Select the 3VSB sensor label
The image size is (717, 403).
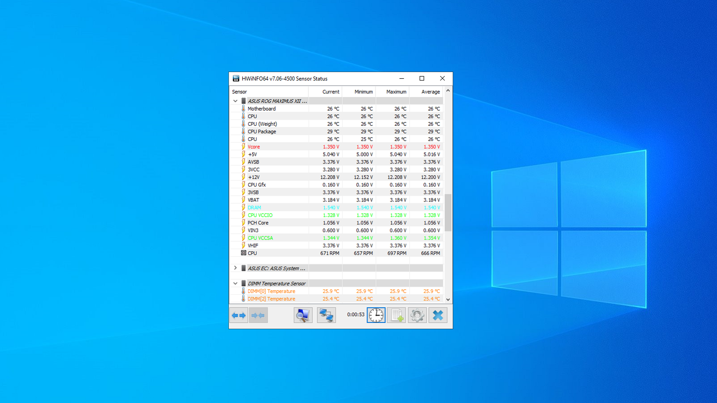[x=253, y=193]
